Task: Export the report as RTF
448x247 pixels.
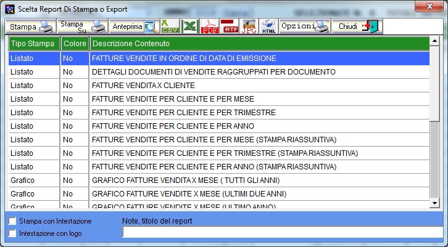Action: coord(230,26)
